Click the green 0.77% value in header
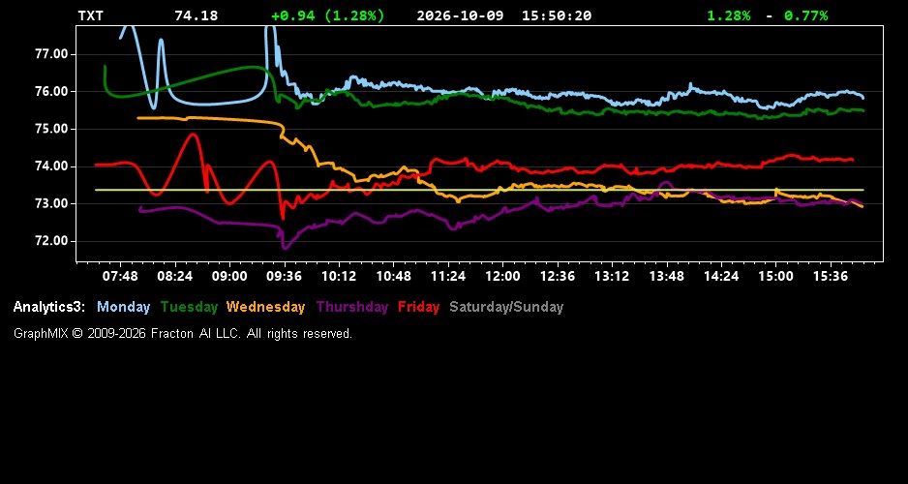The height and width of the screenshot is (484, 908). (806, 16)
